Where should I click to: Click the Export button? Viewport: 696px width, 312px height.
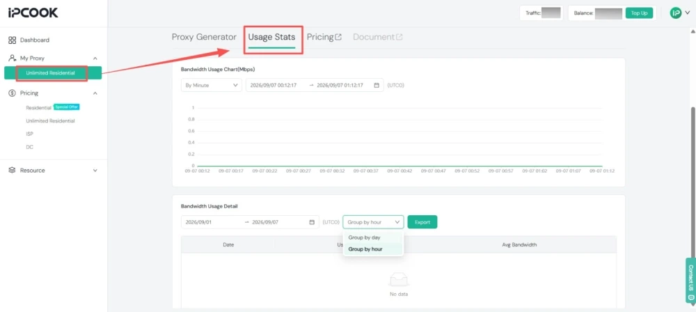click(x=422, y=222)
